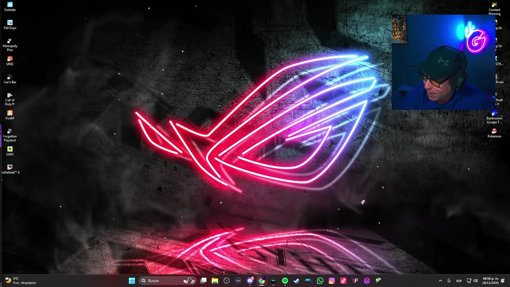The image size is (510, 287).
Task: Select the Battlefield 6 desktop shortcut
Action: [10, 169]
